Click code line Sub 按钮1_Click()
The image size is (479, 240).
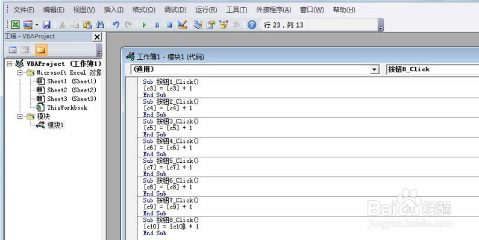point(171,81)
